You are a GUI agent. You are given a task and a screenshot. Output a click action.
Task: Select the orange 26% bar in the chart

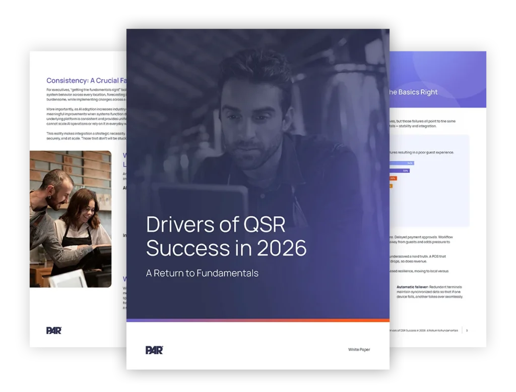click(393, 178)
